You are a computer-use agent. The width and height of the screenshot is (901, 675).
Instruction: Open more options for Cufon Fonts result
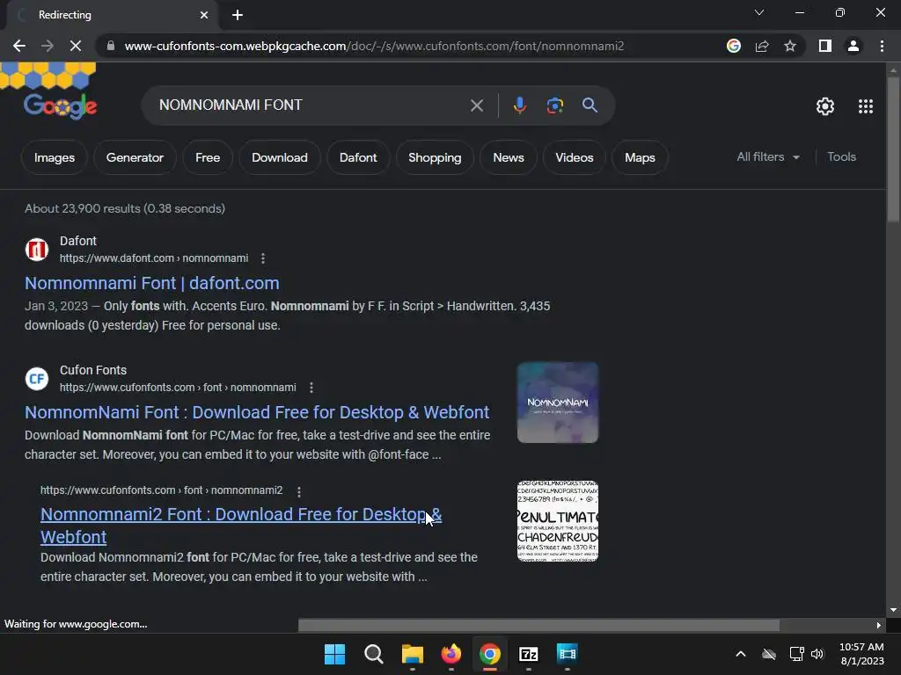pos(311,388)
